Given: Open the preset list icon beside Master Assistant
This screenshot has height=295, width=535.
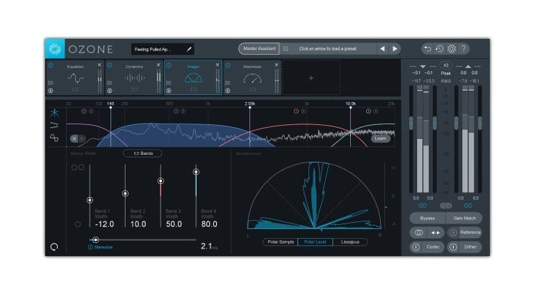Looking at the screenshot, I should click(286, 49).
